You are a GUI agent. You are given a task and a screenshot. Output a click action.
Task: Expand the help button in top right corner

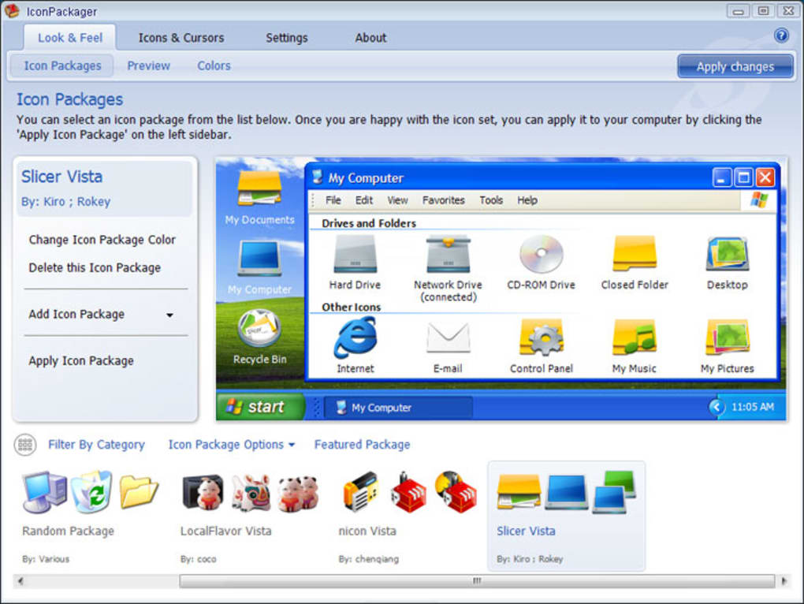781,35
